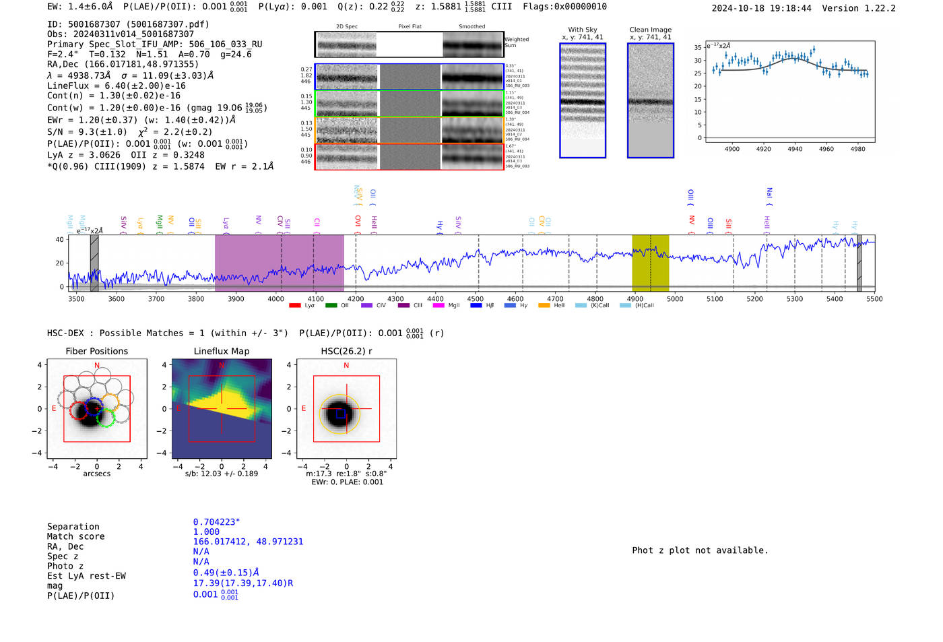943x642 pixels.
Task: Click the mag value 17.39 R
Action: [x=243, y=583]
